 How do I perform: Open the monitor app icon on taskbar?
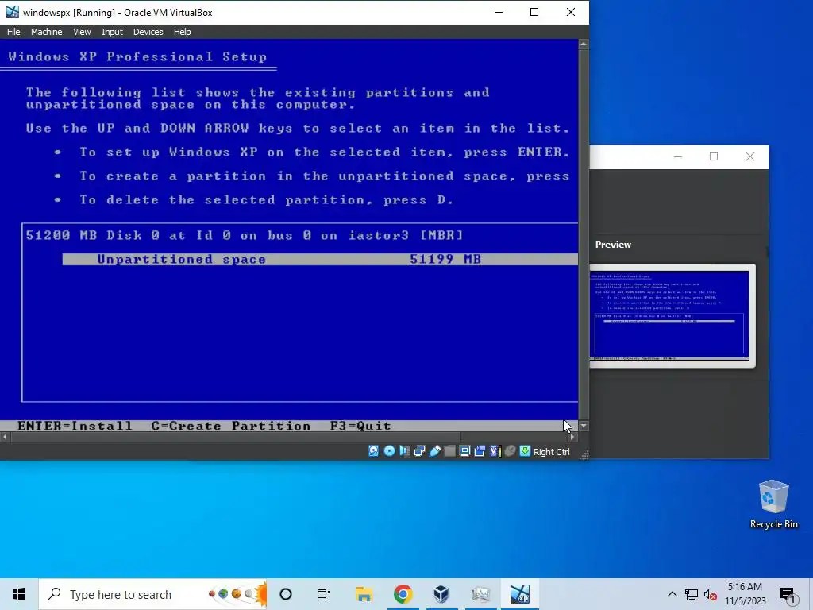(480, 594)
